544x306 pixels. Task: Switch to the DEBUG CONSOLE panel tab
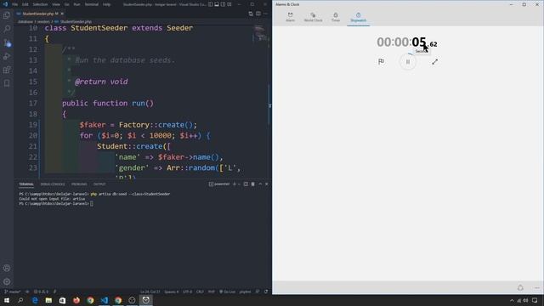[53, 184]
